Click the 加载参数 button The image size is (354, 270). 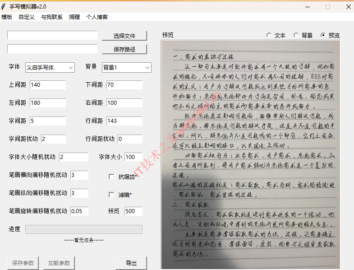coord(59,263)
